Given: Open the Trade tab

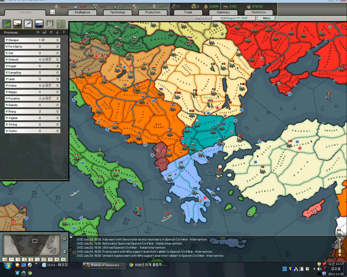Looking at the screenshot, I should click(188, 13).
